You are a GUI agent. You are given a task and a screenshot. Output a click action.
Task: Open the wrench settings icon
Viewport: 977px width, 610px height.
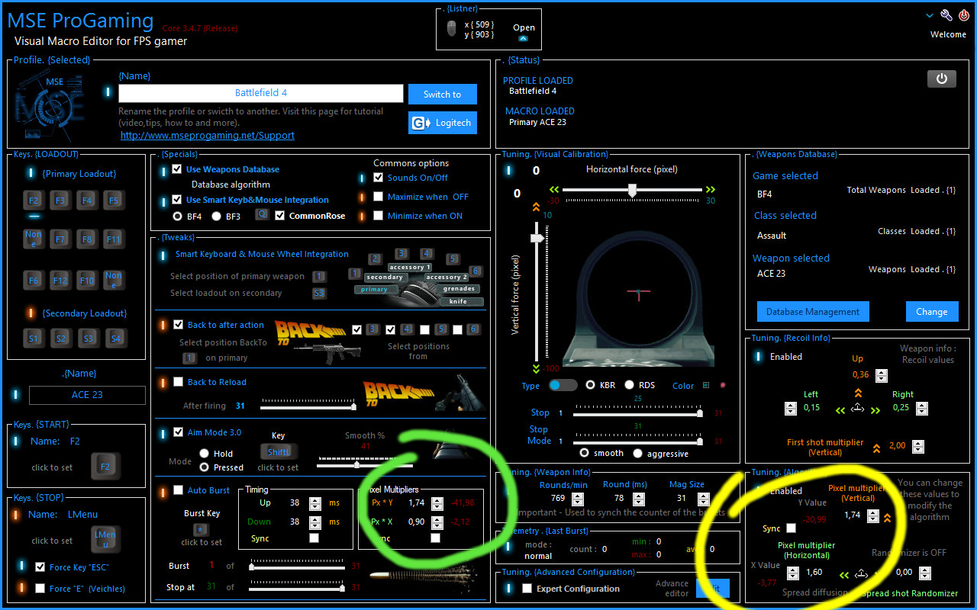pos(946,15)
